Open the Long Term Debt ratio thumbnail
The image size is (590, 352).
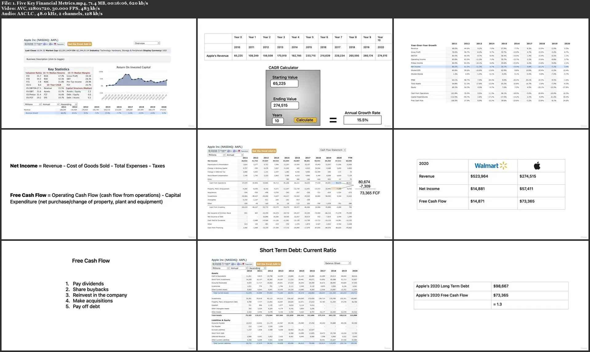click(x=491, y=296)
